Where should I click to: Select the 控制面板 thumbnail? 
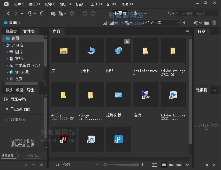click(118, 95)
